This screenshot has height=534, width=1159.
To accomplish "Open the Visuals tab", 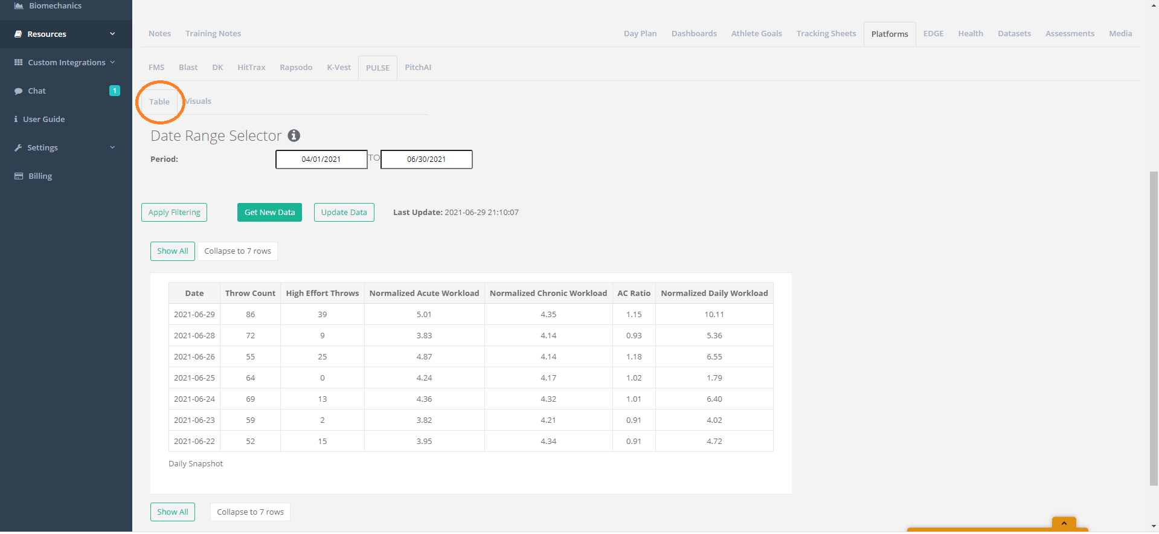I will pyautogui.click(x=199, y=101).
